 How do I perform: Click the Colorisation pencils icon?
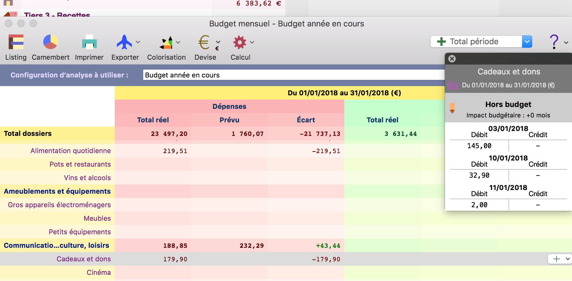(x=166, y=42)
